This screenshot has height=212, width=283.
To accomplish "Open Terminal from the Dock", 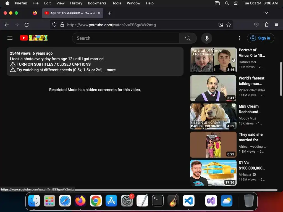I will pyautogui.click(x=158, y=201).
